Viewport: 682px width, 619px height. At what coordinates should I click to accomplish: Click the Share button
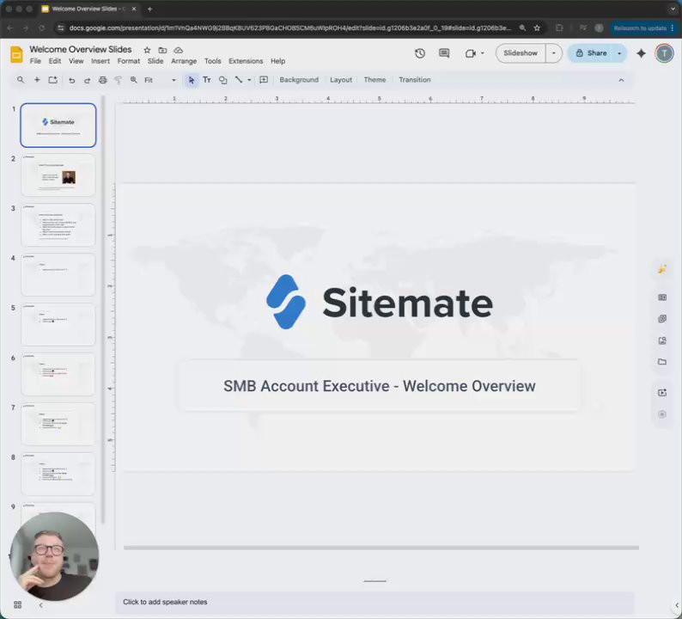tap(591, 53)
